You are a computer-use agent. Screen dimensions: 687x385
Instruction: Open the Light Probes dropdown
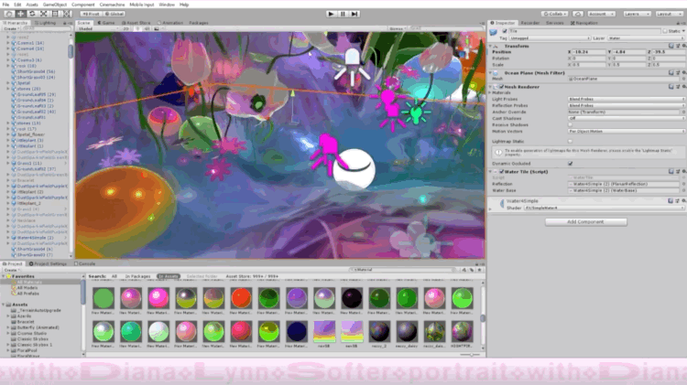coord(626,100)
